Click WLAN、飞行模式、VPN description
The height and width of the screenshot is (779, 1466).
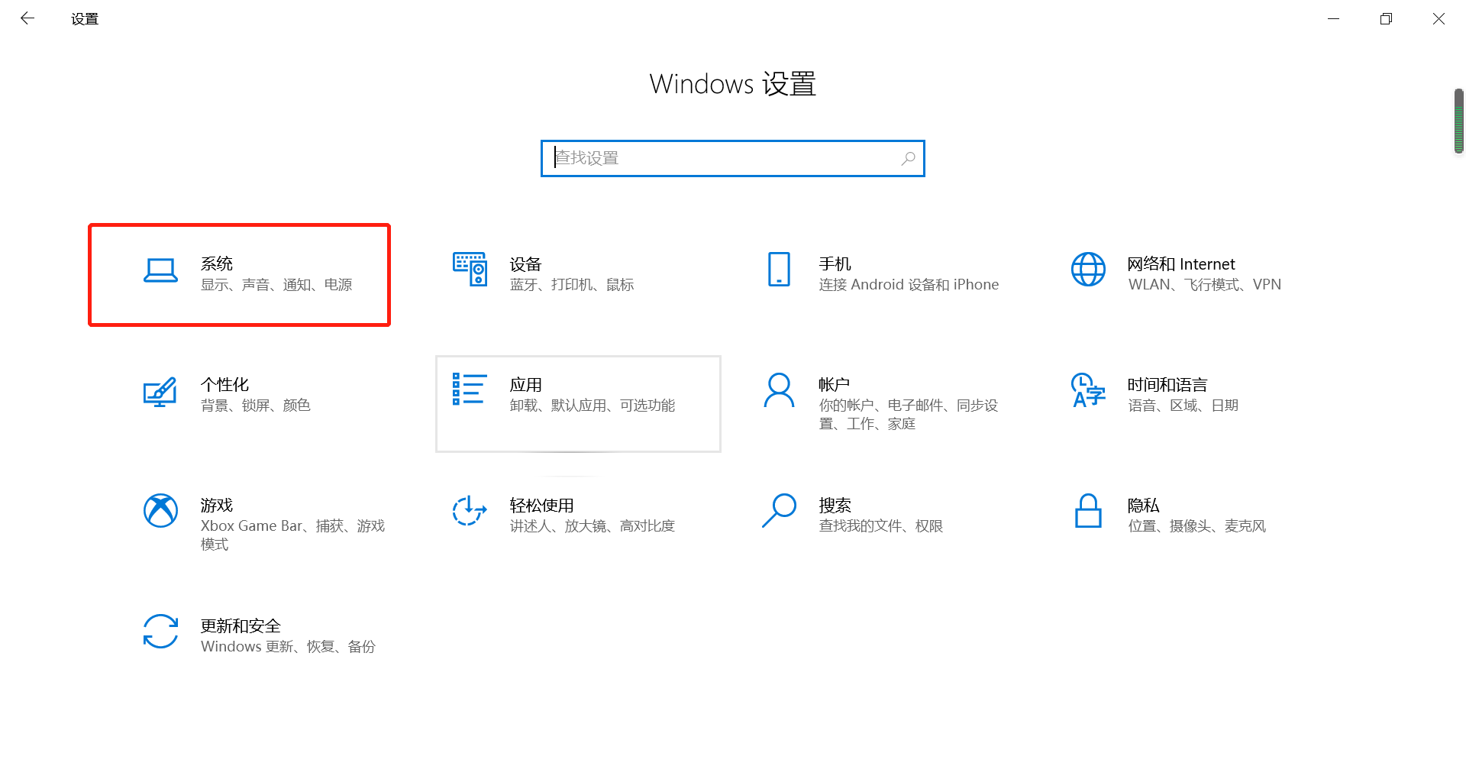(x=1205, y=285)
